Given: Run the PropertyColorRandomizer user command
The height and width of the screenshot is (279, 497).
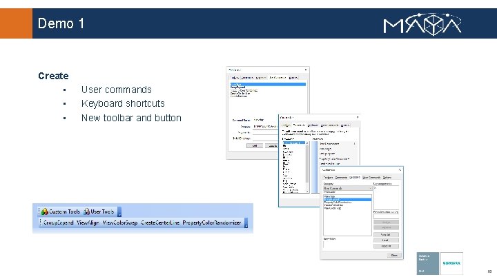Looking at the screenshot, I should pos(212,223).
